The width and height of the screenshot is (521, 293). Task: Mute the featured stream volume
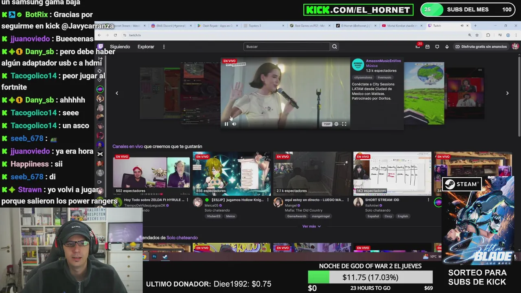pos(234,124)
